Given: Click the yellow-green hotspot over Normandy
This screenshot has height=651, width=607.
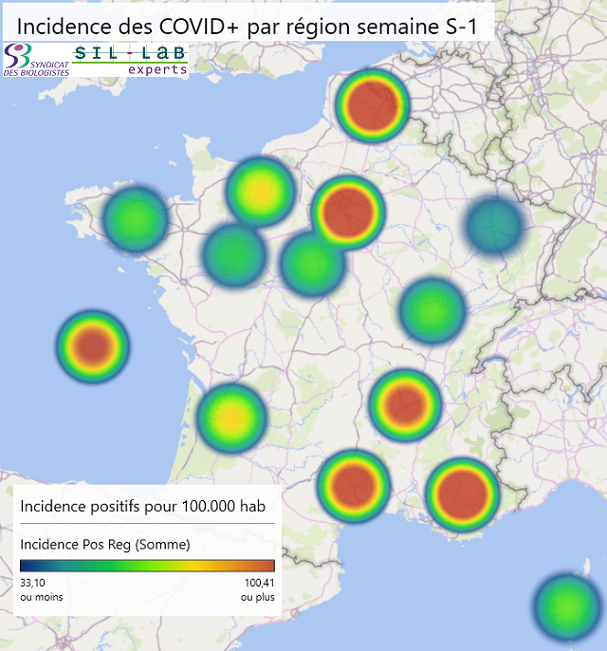Looking at the screenshot, I should pos(260,191).
